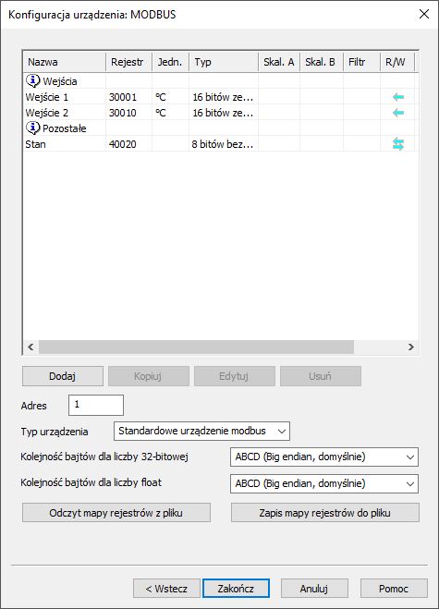Go back with the Wstecz button
This screenshot has height=609, width=439.
[x=166, y=589]
